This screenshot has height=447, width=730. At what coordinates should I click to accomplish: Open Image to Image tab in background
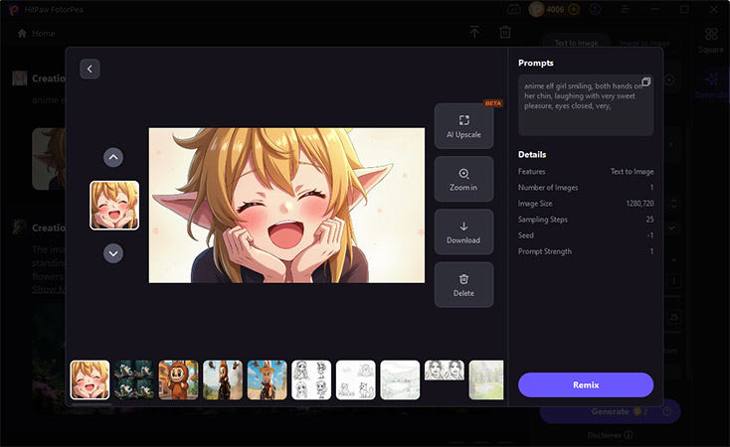click(644, 43)
